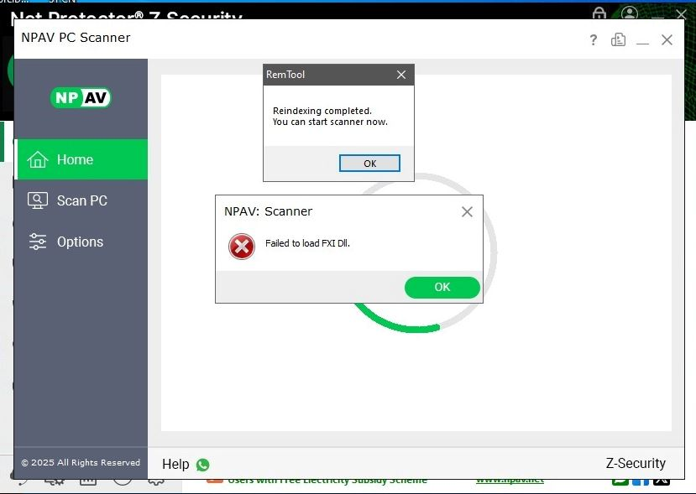Click the Options sliders icon
This screenshot has height=494, width=696.
coord(38,242)
